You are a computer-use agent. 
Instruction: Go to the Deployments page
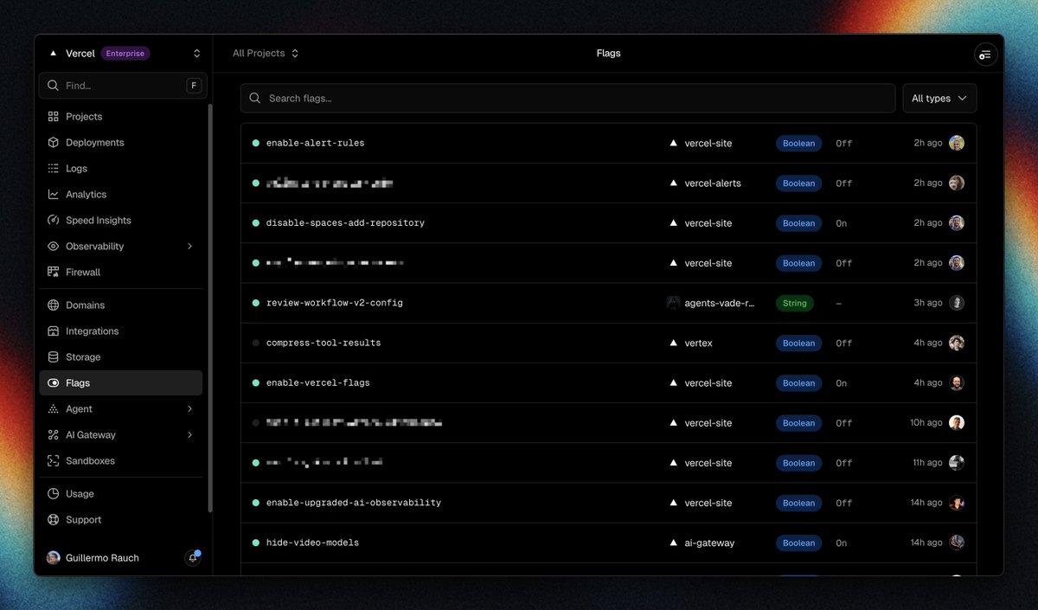(x=120, y=143)
